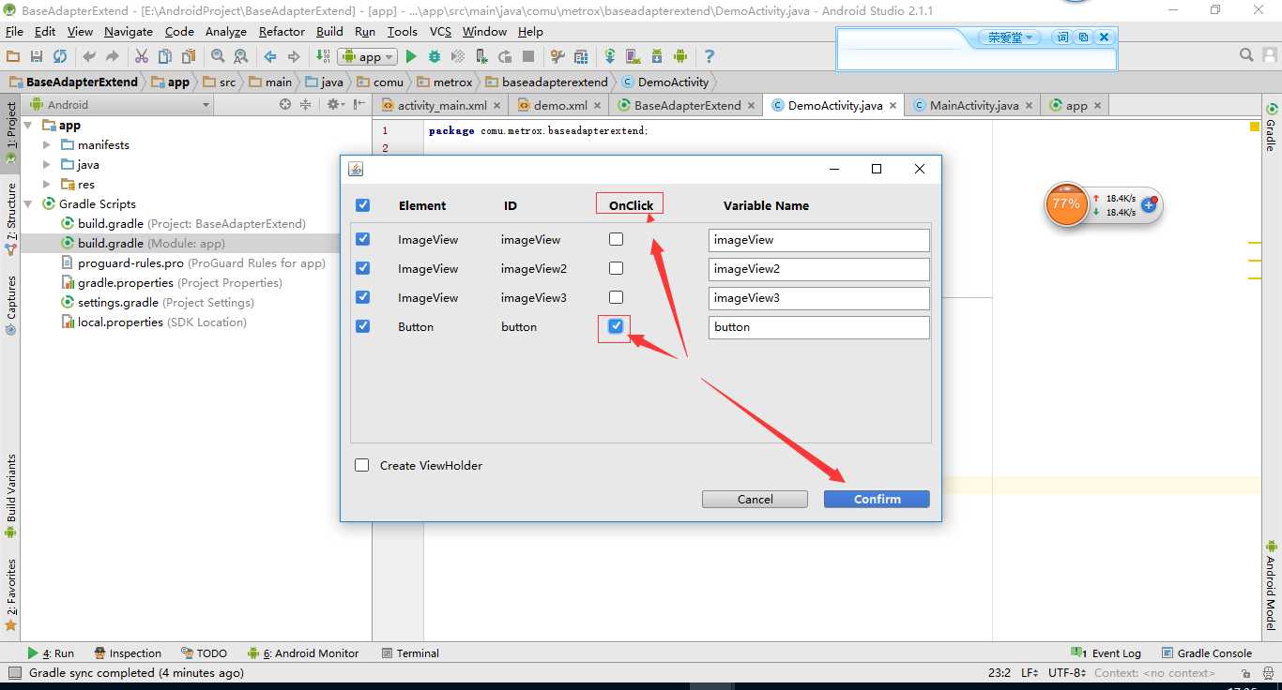Open the app run configuration dropdown
Viewport: 1282px width, 690px height.
(368, 56)
